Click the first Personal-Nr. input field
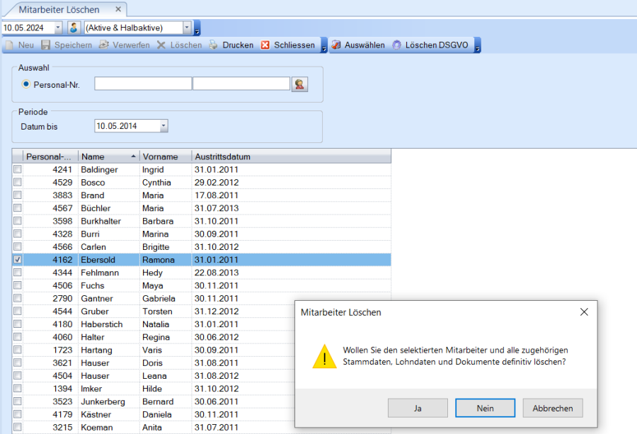The height and width of the screenshot is (434, 637). pos(143,84)
